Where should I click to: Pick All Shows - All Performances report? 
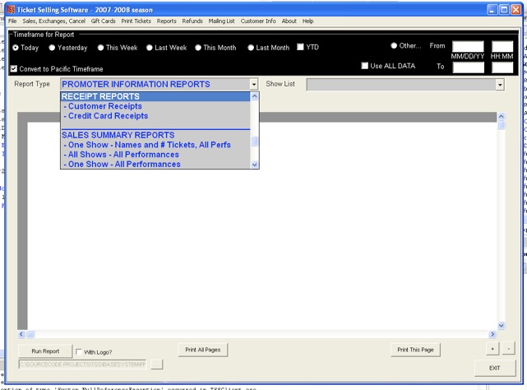point(123,155)
